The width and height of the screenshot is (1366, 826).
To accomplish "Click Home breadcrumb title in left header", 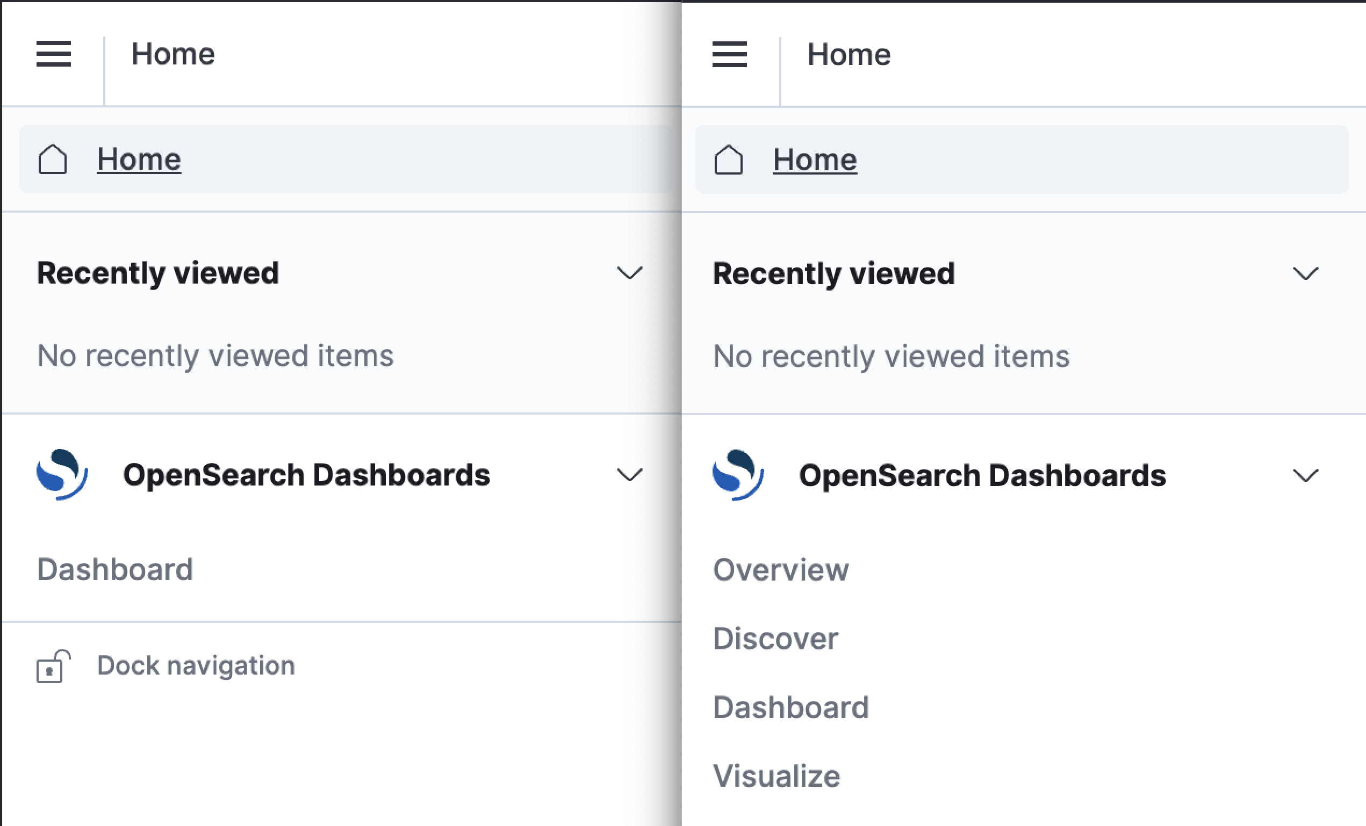I will [172, 54].
